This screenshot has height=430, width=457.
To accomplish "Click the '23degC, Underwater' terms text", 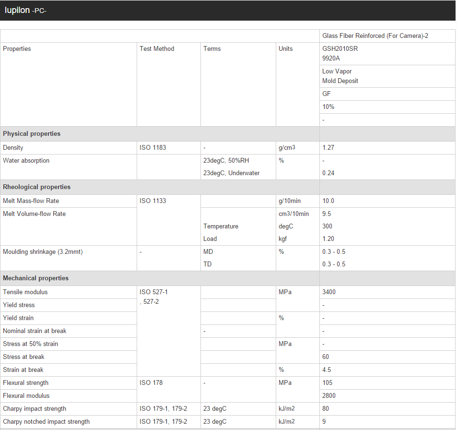I will click(x=232, y=173).
